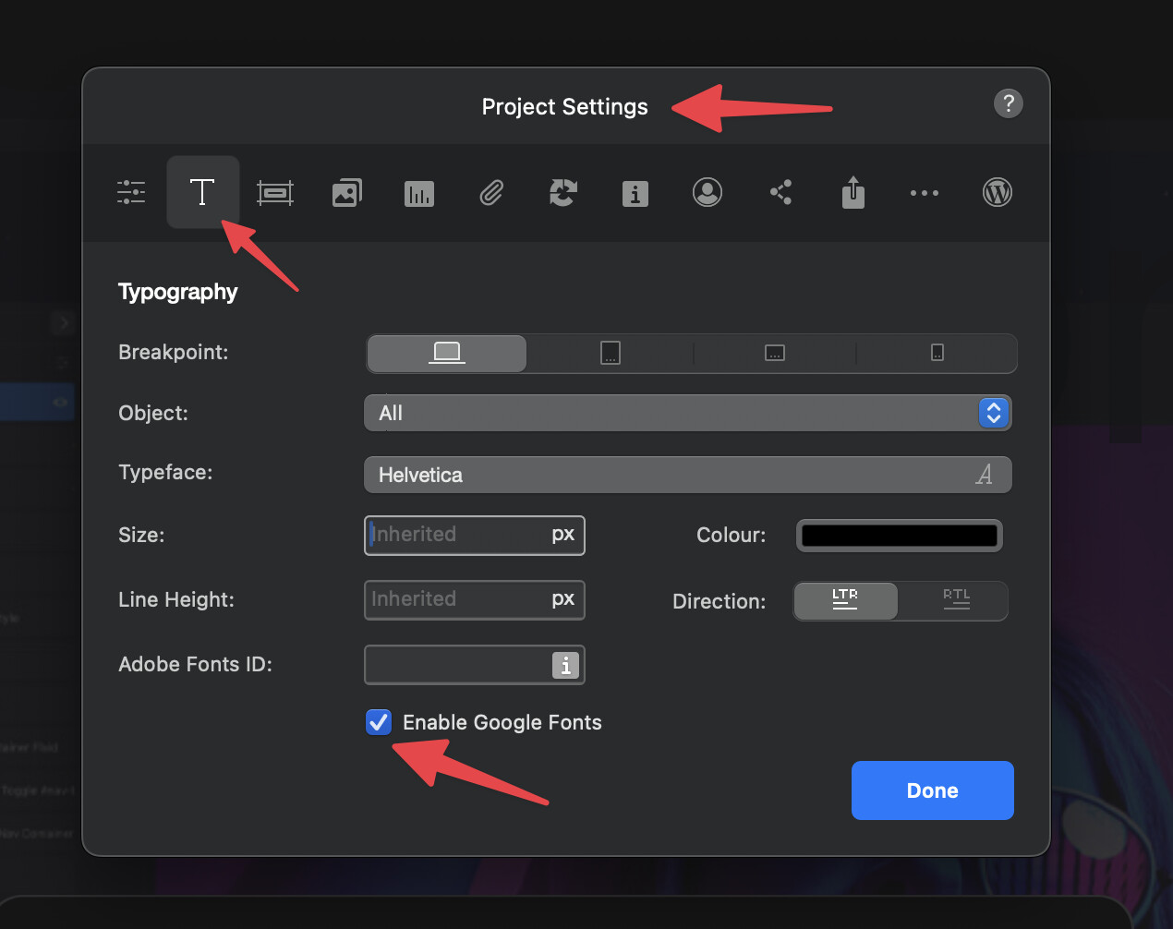This screenshot has width=1173, height=929.
Task: Open the general settings sliders tab
Action: pos(131,192)
